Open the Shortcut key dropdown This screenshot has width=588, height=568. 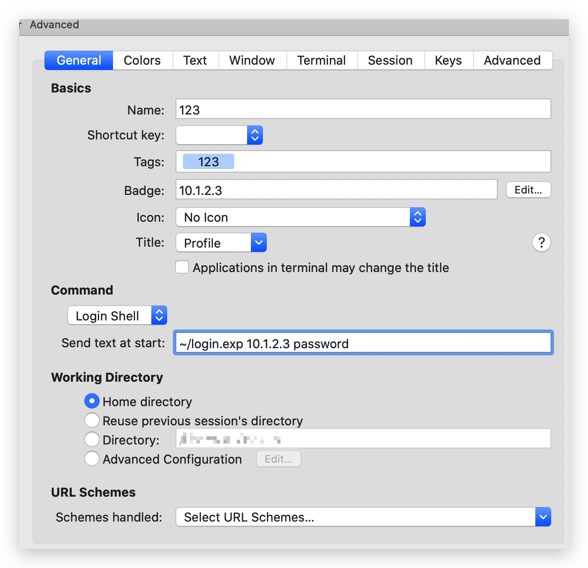pos(219,135)
